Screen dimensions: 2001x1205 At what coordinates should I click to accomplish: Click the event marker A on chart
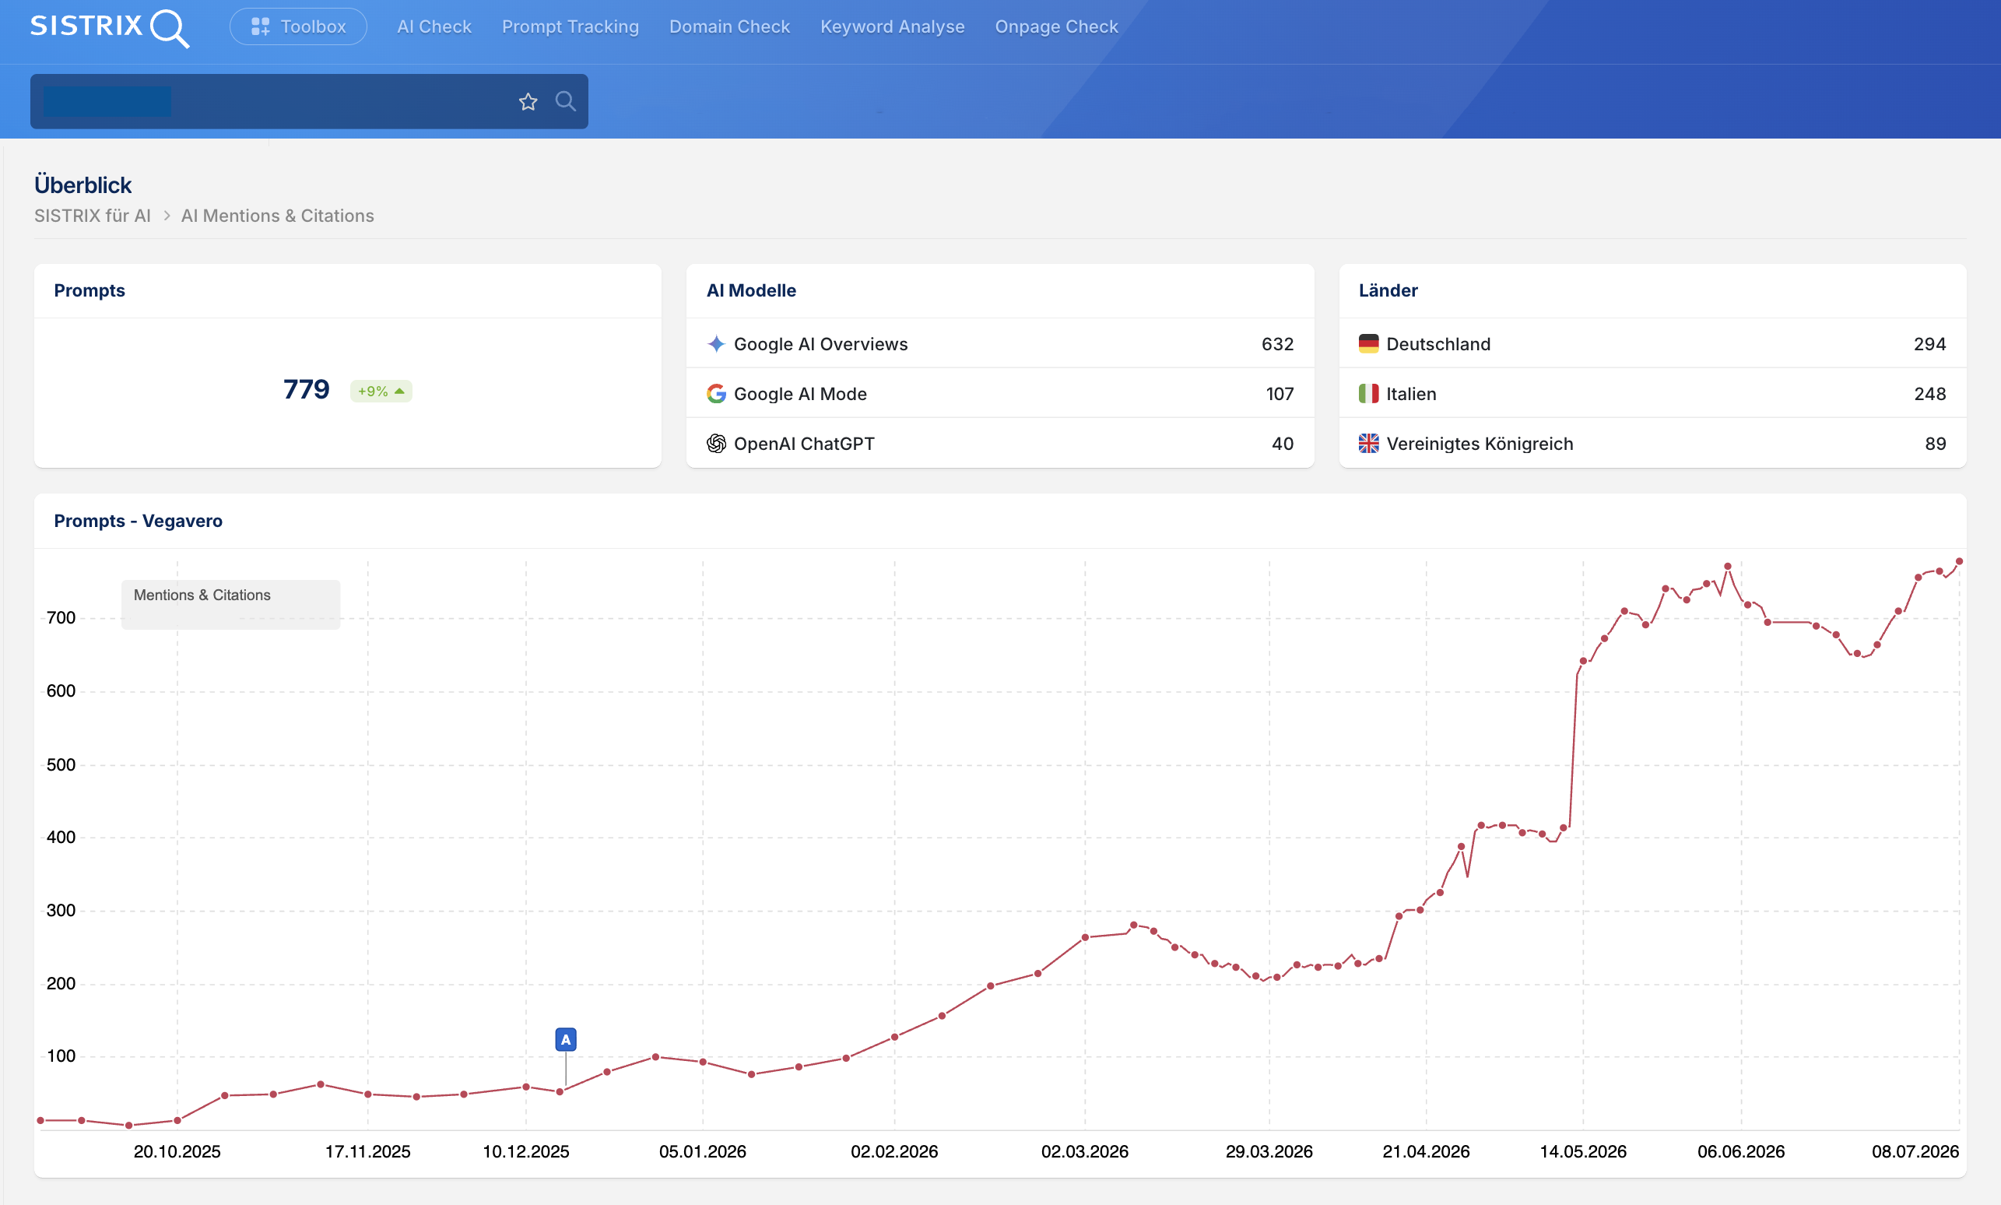(x=566, y=1039)
